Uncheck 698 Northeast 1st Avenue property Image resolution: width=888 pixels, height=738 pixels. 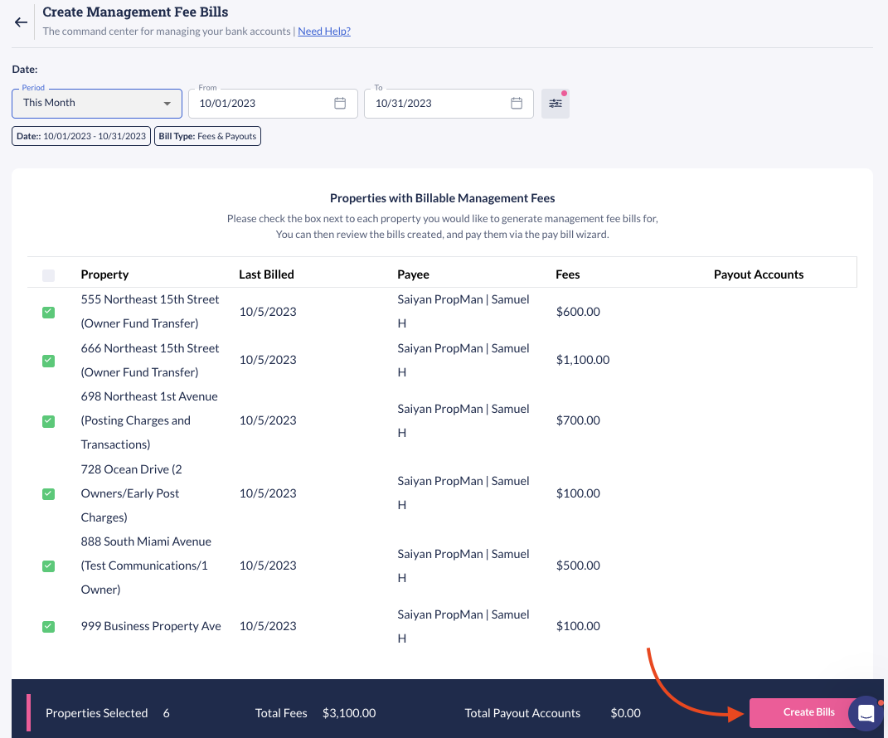pyautogui.click(x=49, y=421)
